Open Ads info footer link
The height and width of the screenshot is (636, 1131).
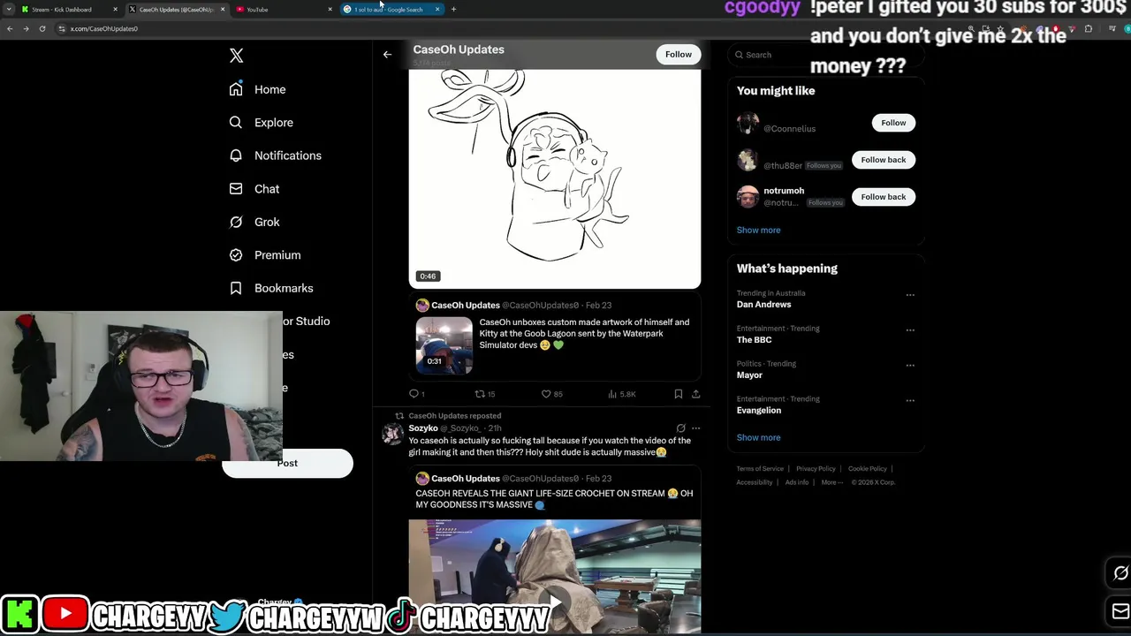[796, 482]
